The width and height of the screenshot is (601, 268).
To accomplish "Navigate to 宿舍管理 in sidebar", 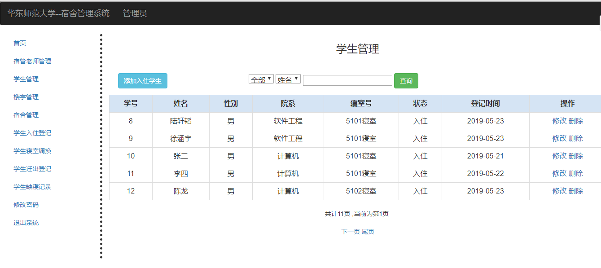I will pos(26,115).
